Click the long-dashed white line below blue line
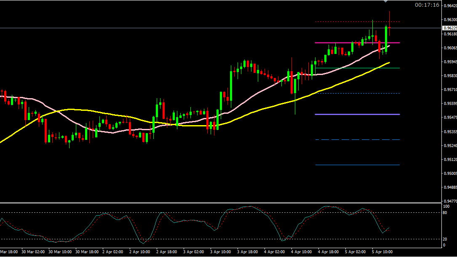The image size is (457, 257). 357,139
